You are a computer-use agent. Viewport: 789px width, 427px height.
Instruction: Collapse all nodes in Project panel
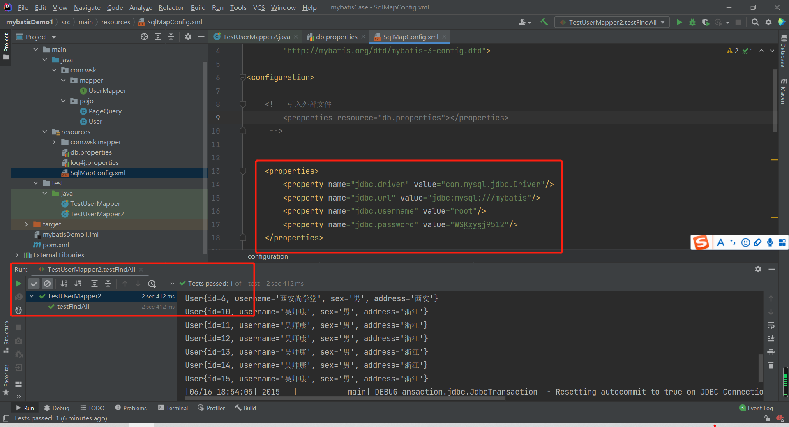(x=171, y=37)
